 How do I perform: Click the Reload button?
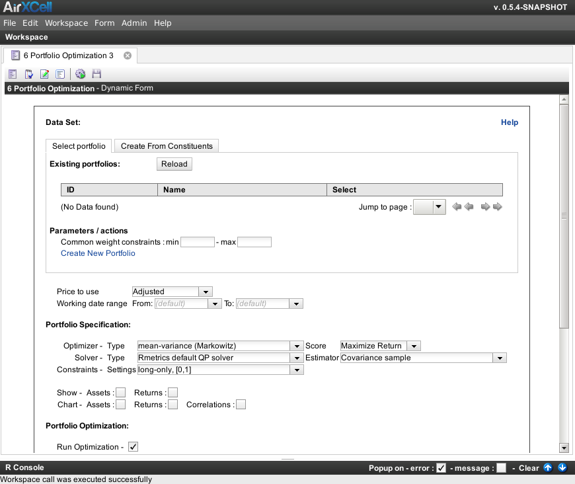[174, 164]
